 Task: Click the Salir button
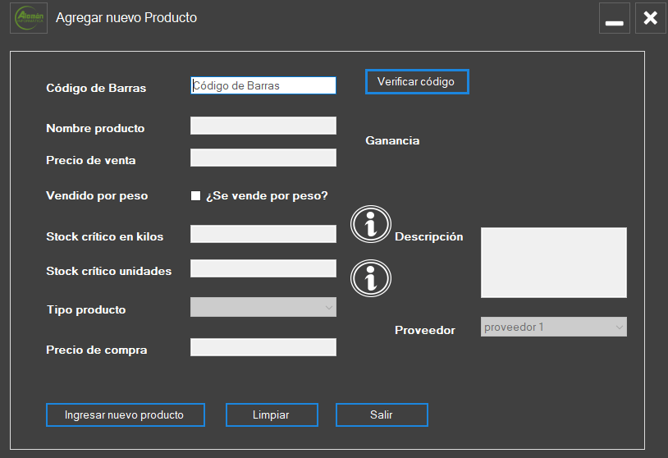(x=382, y=414)
